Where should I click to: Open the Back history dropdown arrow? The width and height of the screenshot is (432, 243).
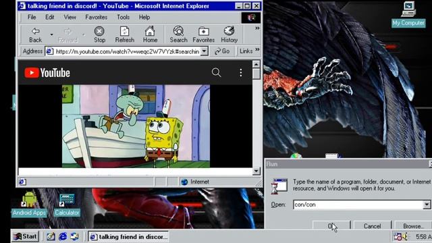click(51, 34)
